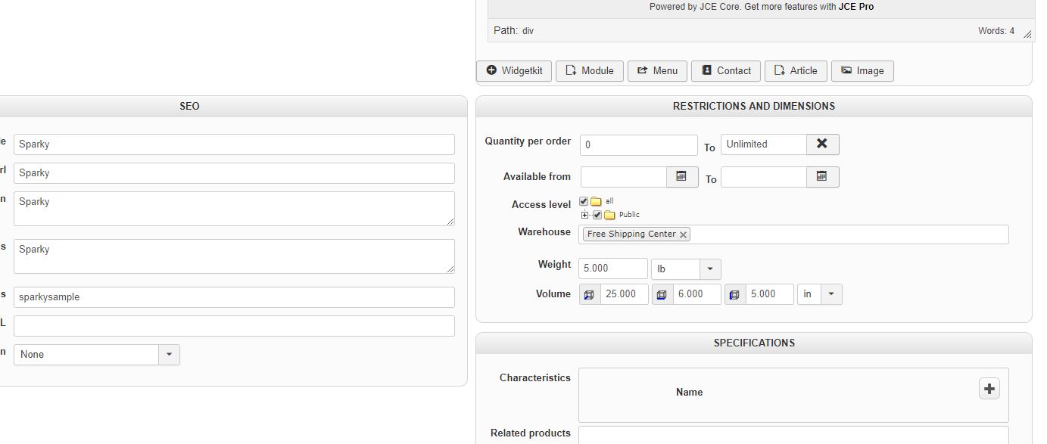Open the None dropdown in the SEO panel
1047x444 pixels.
click(x=169, y=354)
